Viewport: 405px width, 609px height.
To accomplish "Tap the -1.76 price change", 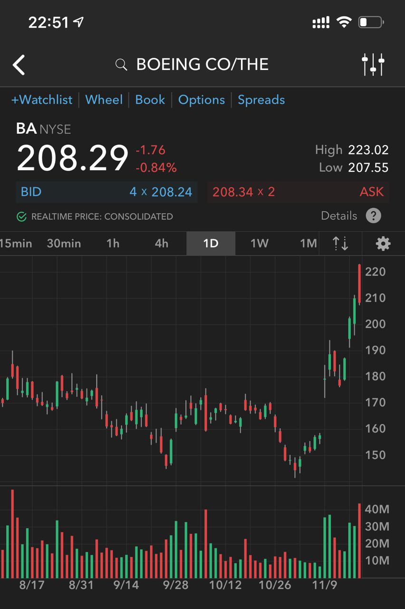I will point(150,150).
